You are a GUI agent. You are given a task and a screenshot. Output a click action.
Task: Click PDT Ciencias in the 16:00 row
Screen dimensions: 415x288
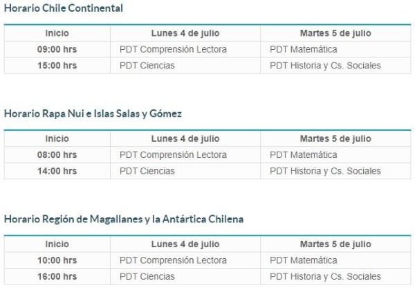147,277
